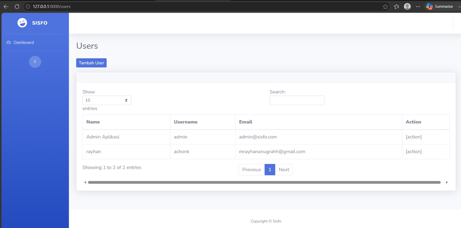Collapse the sidebar with the chevron toggle

[x=35, y=62]
